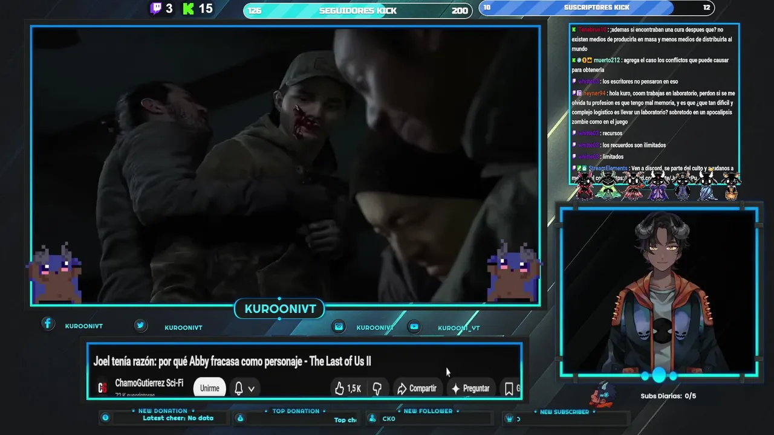Click the notification bell icon

tap(239, 388)
